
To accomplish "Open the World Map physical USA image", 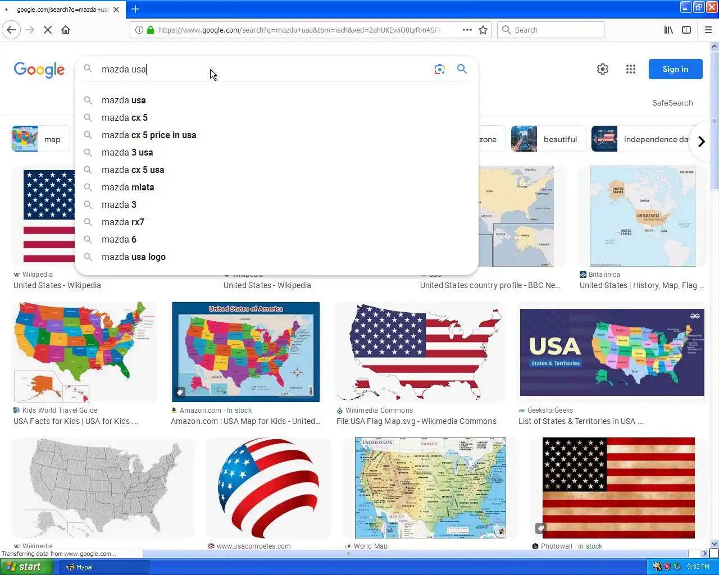I will [x=430, y=487].
